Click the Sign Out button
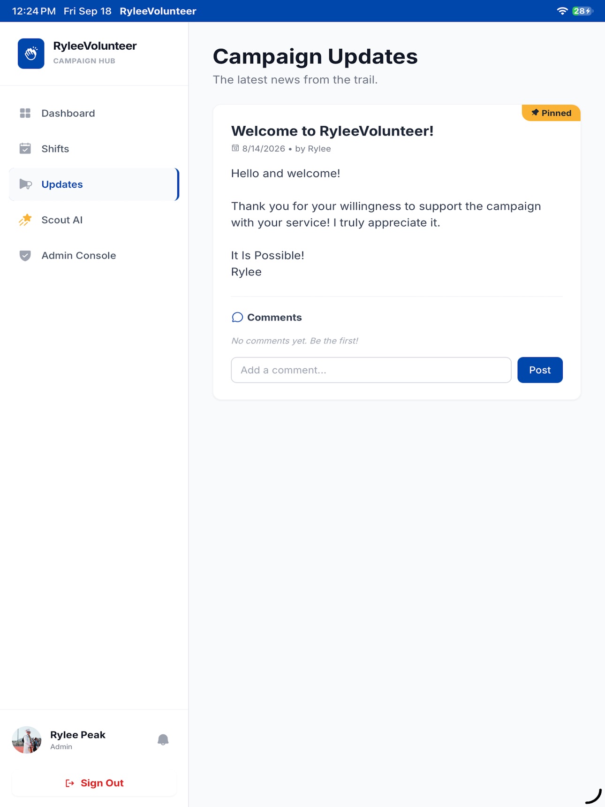This screenshot has height=807, width=605. [x=94, y=783]
